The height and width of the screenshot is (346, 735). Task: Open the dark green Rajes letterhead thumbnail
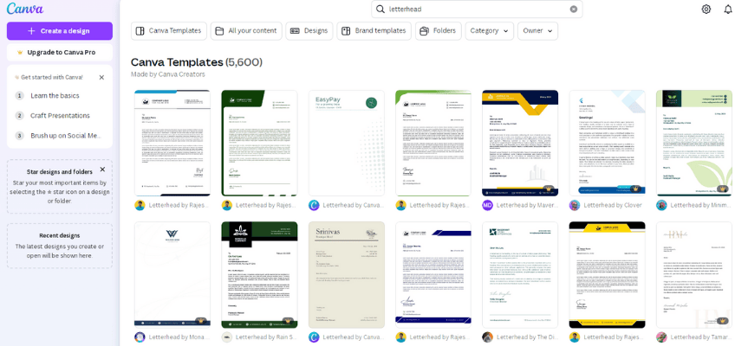[x=259, y=143]
